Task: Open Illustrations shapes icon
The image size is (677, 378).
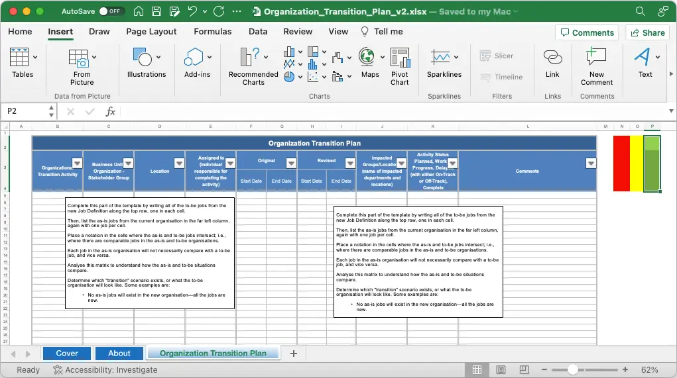Action: pos(143,57)
